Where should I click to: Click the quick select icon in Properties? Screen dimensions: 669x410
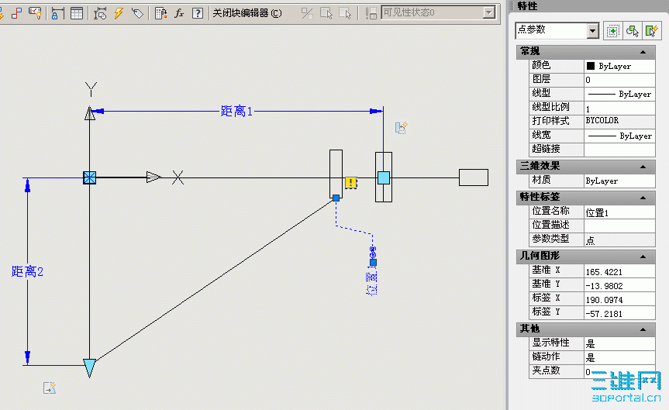[651, 31]
